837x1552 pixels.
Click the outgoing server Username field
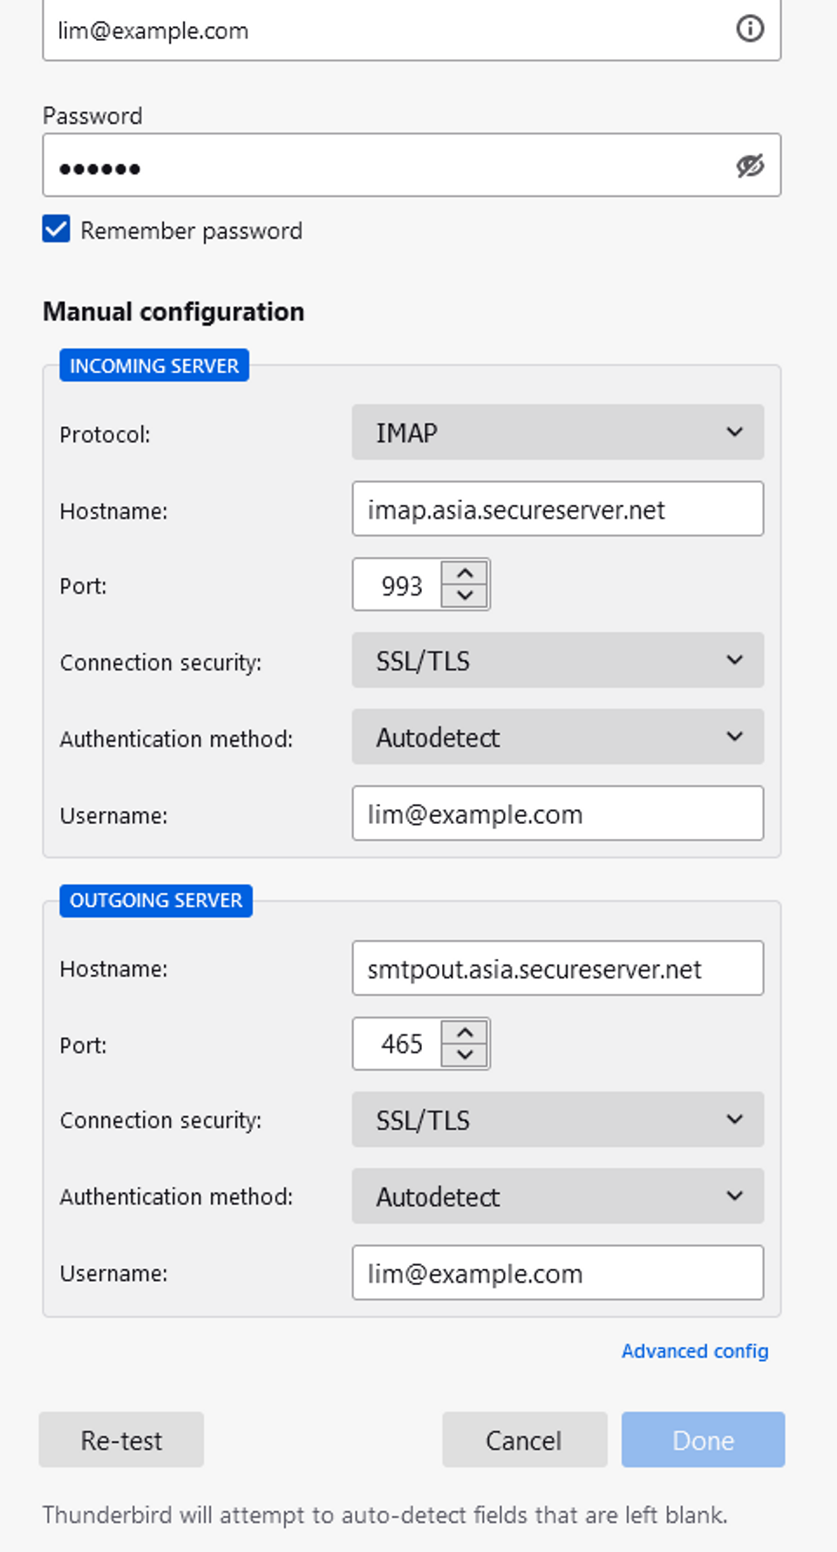click(x=557, y=1274)
